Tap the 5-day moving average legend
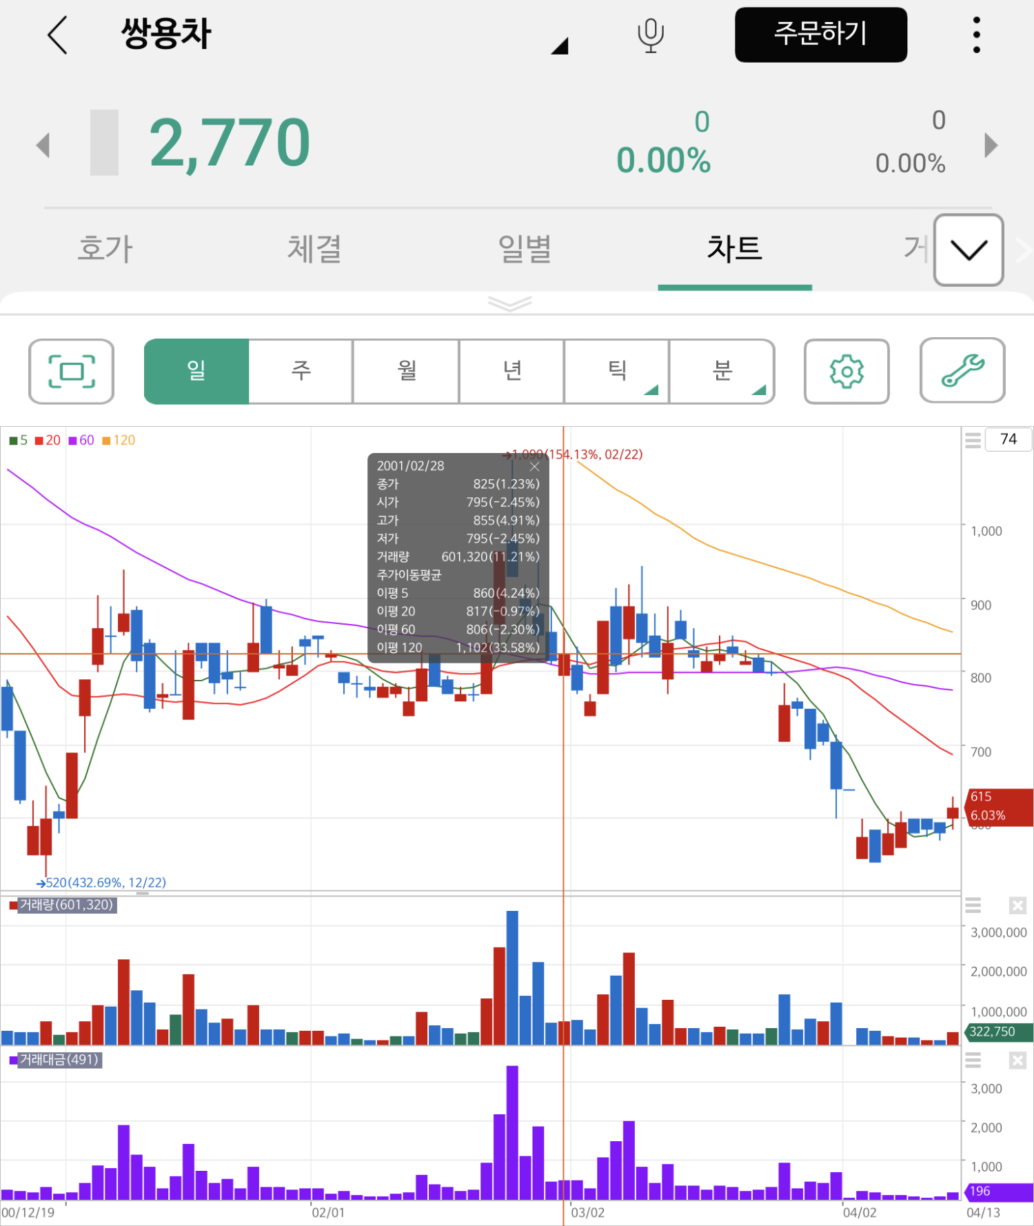 19,441
